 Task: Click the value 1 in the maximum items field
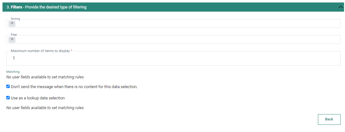coord(14,58)
